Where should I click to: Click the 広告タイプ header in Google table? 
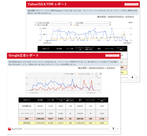point(27,100)
